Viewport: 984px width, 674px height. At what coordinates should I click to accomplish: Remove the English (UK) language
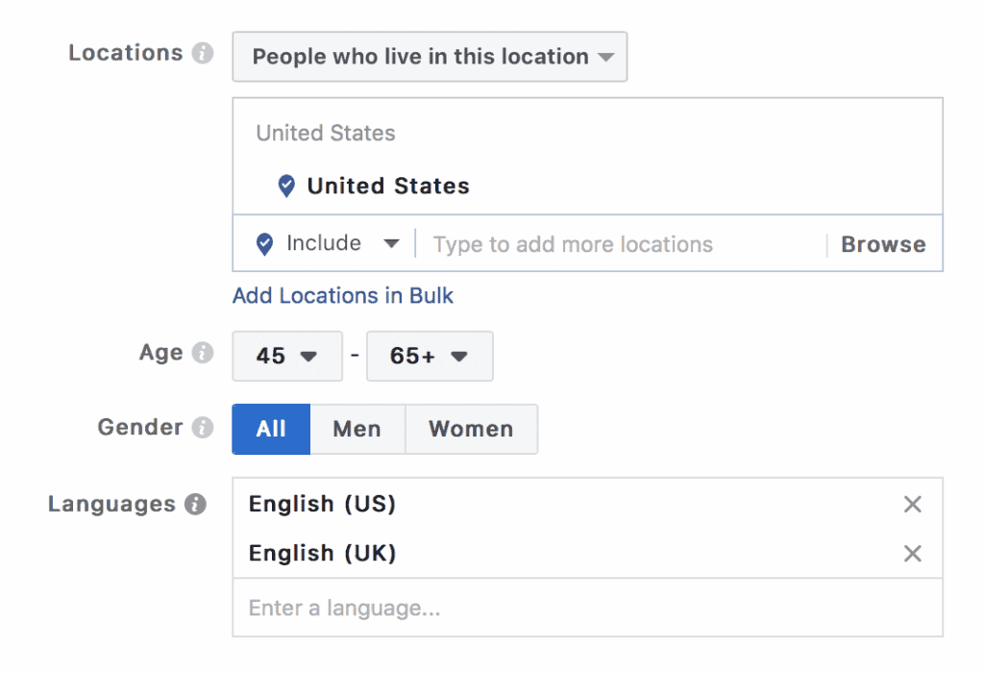coord(912,554)
